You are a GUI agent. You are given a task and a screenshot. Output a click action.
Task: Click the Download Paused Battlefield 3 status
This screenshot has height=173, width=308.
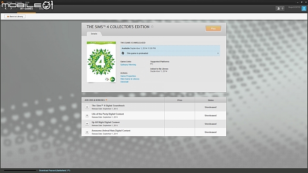(x=55, y=170)
